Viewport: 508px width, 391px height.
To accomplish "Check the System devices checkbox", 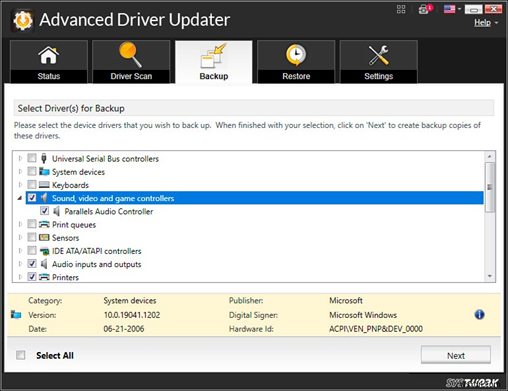I will [x=32, y=171].
